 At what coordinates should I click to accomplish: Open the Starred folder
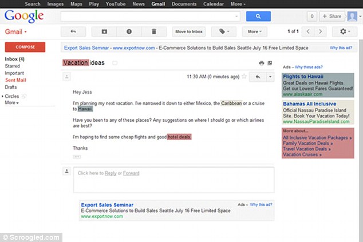(x=12, y=66)
